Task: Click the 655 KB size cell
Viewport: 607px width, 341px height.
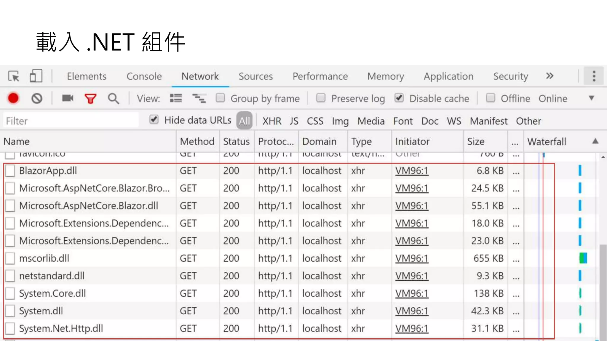Action: (x=488, y=258)
